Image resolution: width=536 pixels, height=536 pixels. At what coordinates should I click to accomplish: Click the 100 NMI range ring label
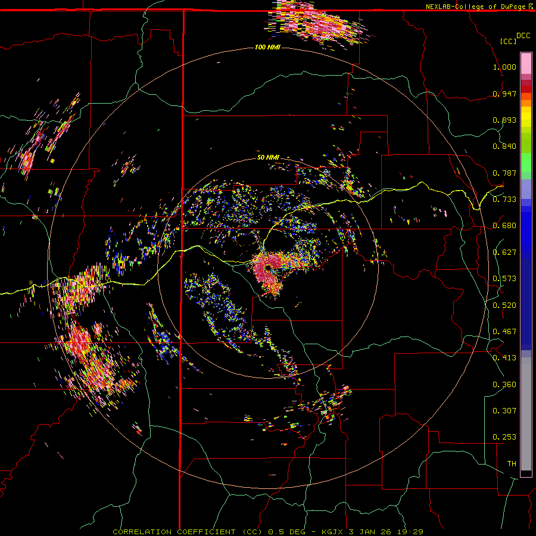click(267, 47)
